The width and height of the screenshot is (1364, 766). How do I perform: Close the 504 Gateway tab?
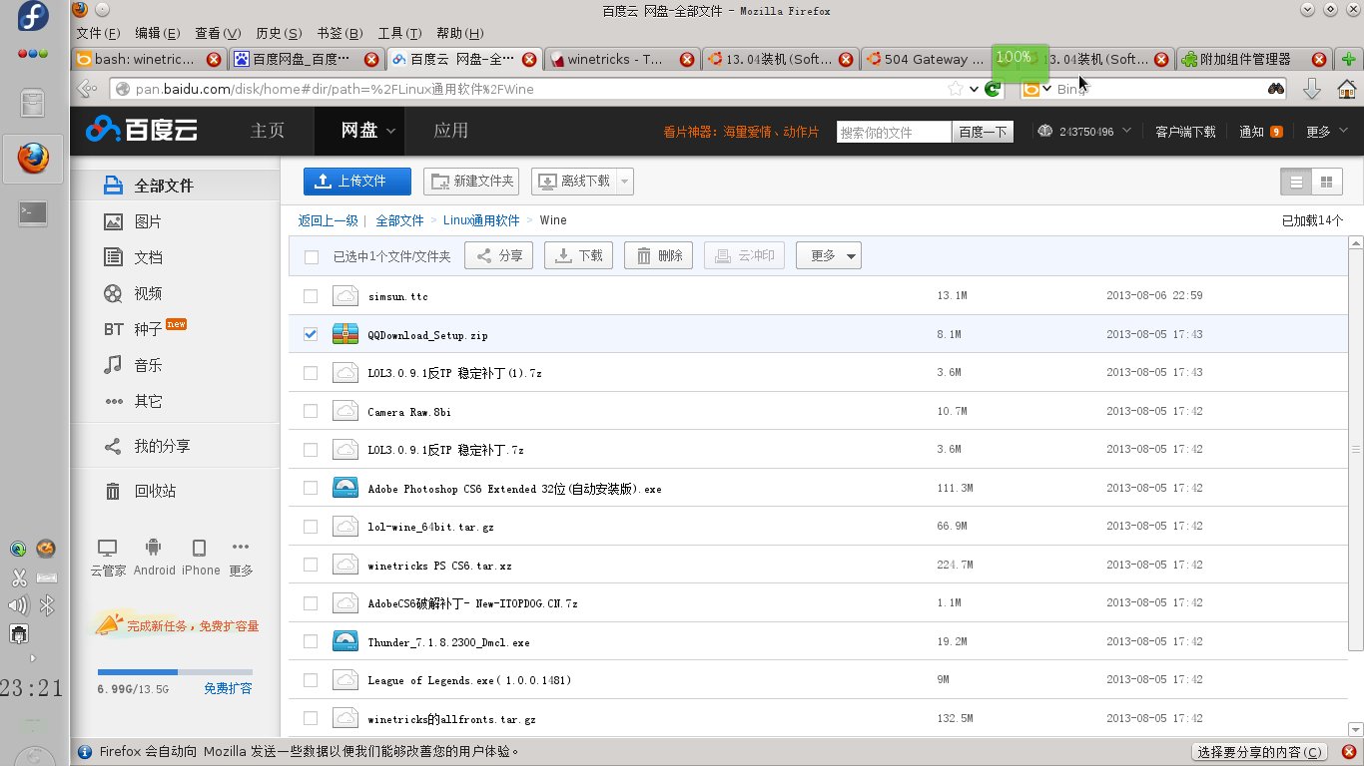click(x=1003, y=59)
